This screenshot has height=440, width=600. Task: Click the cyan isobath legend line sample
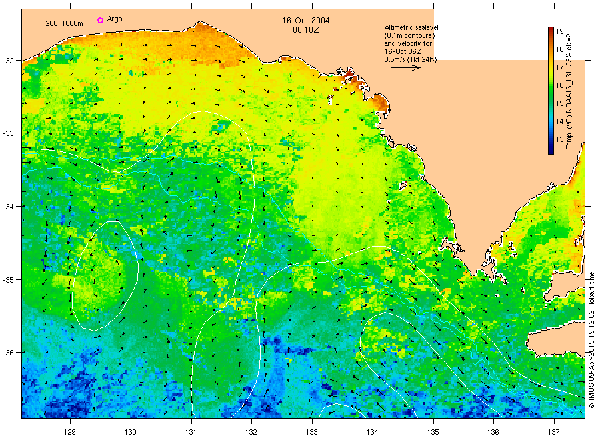[x=56, y=29]
